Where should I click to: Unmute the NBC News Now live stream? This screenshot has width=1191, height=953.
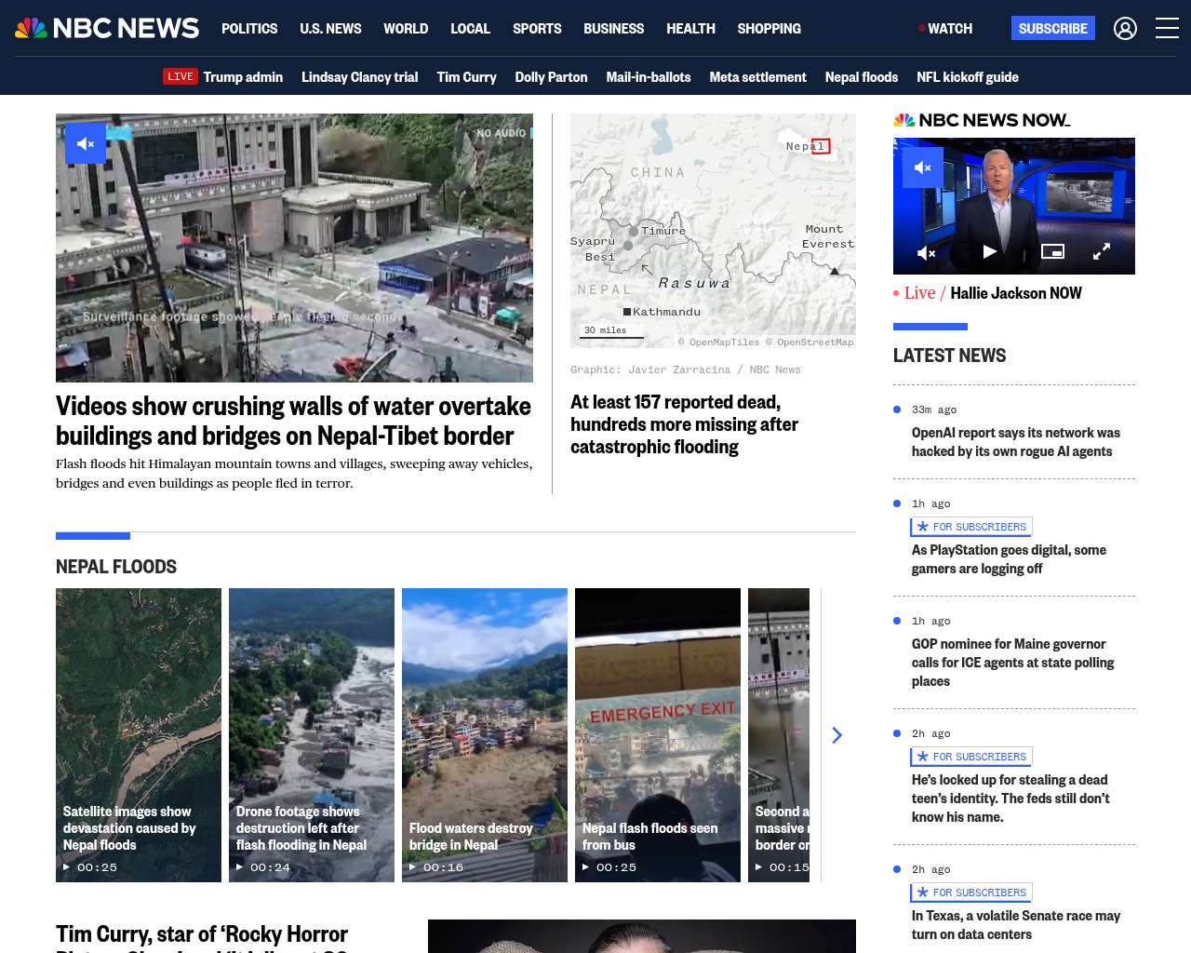click(x=923, y=168)
